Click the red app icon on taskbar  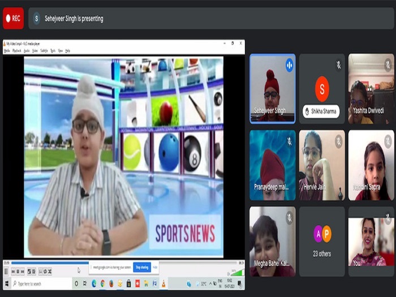(137, 283)
